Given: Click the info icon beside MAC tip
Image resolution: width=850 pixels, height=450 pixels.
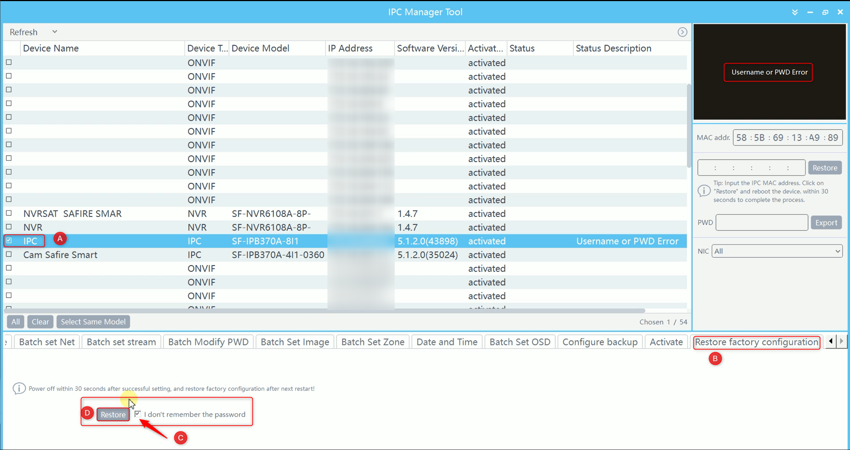Looking at the screenshot, I should pyautogui.click(x=704, y=191).
